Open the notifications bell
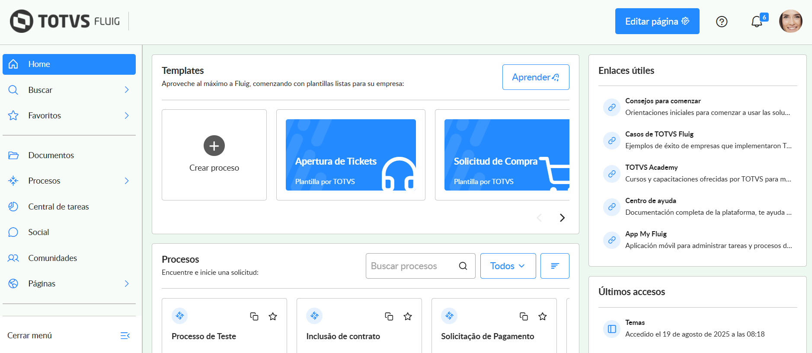Image resolution: width=812 pixels, height=353 pixels. point(757,22)
